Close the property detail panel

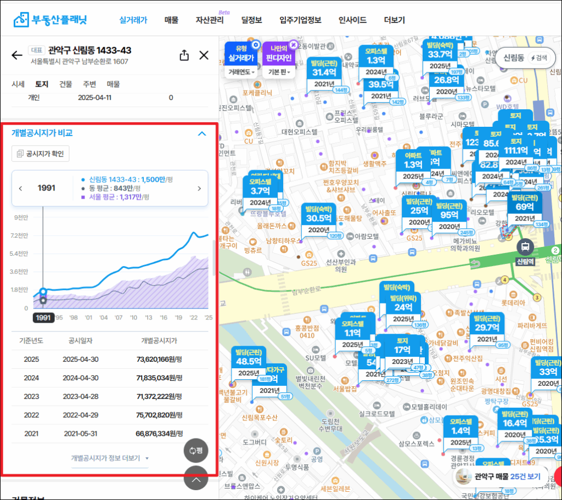click(x=204, y=55)
